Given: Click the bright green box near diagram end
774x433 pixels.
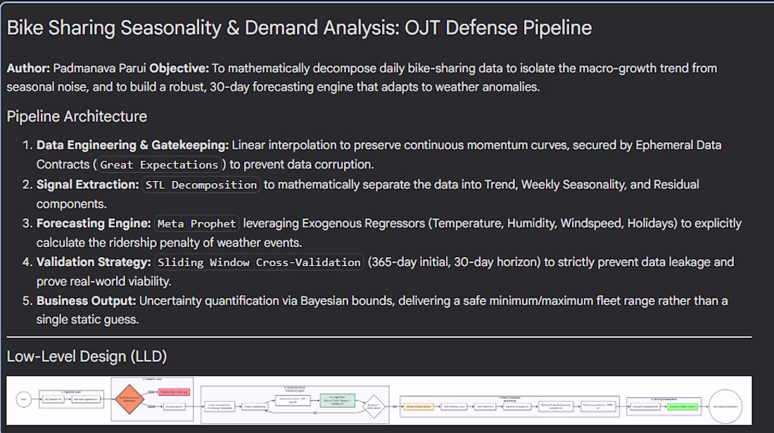Looking at the screenshot, I should click(683, 406).
